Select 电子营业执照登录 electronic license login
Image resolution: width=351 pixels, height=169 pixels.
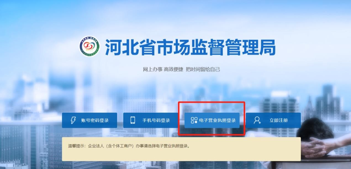pos(212,120)
